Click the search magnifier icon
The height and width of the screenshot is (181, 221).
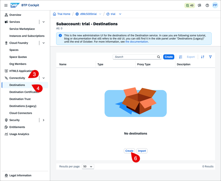[x=159, y=57]
